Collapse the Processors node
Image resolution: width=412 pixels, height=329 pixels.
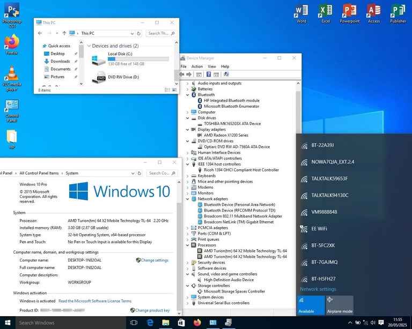pos(187,245)
